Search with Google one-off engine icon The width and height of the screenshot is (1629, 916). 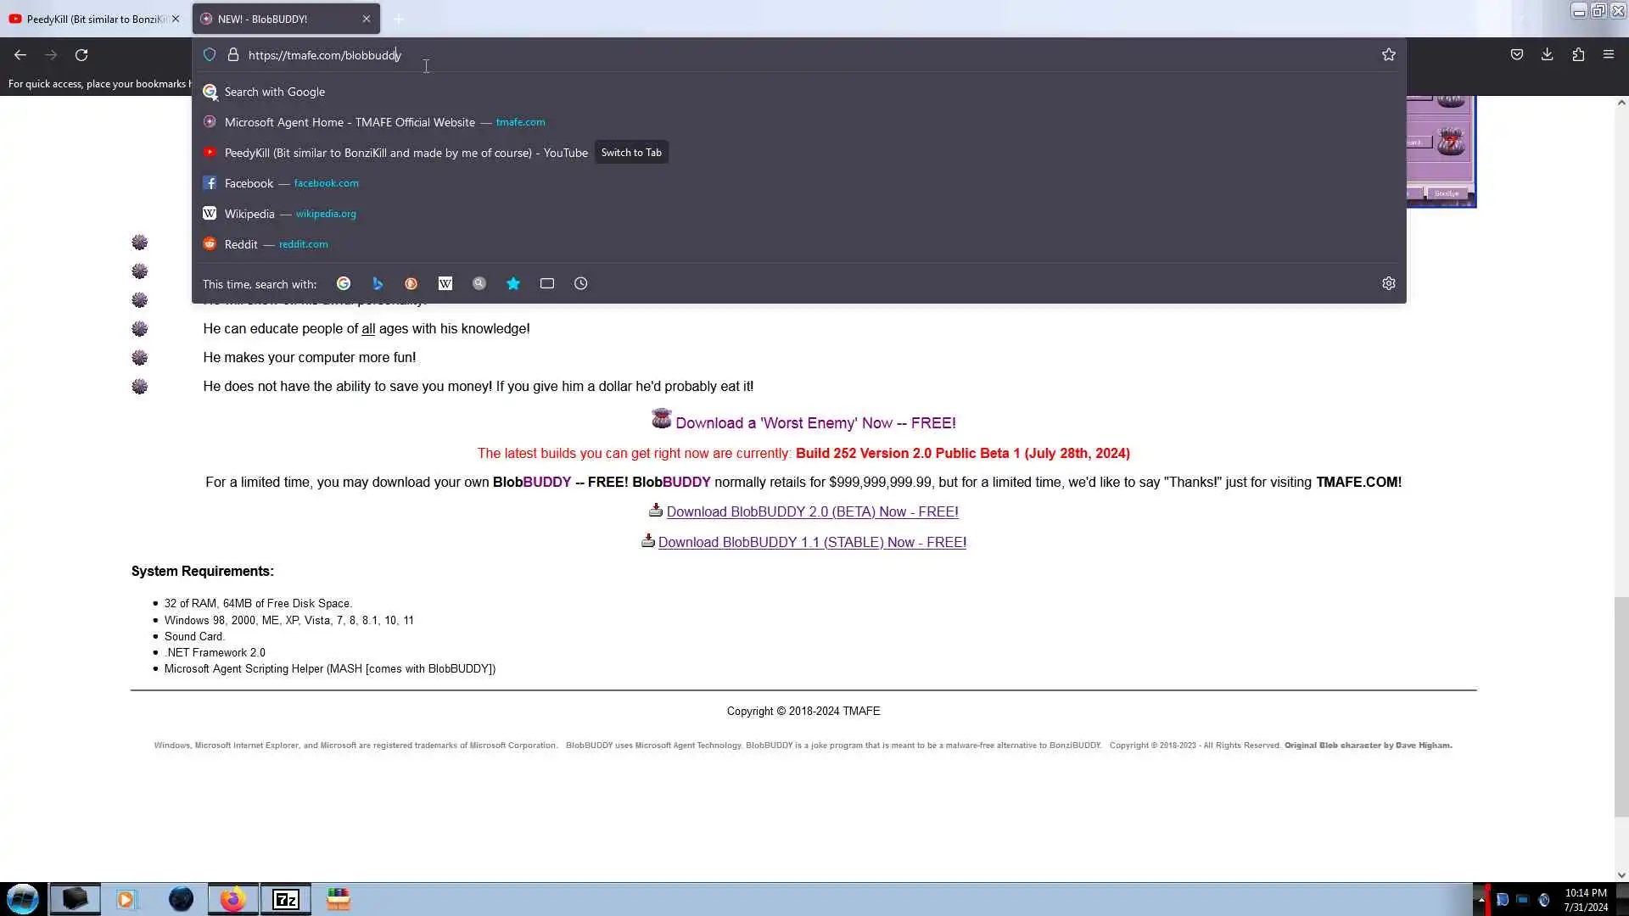tap(344, 284)
